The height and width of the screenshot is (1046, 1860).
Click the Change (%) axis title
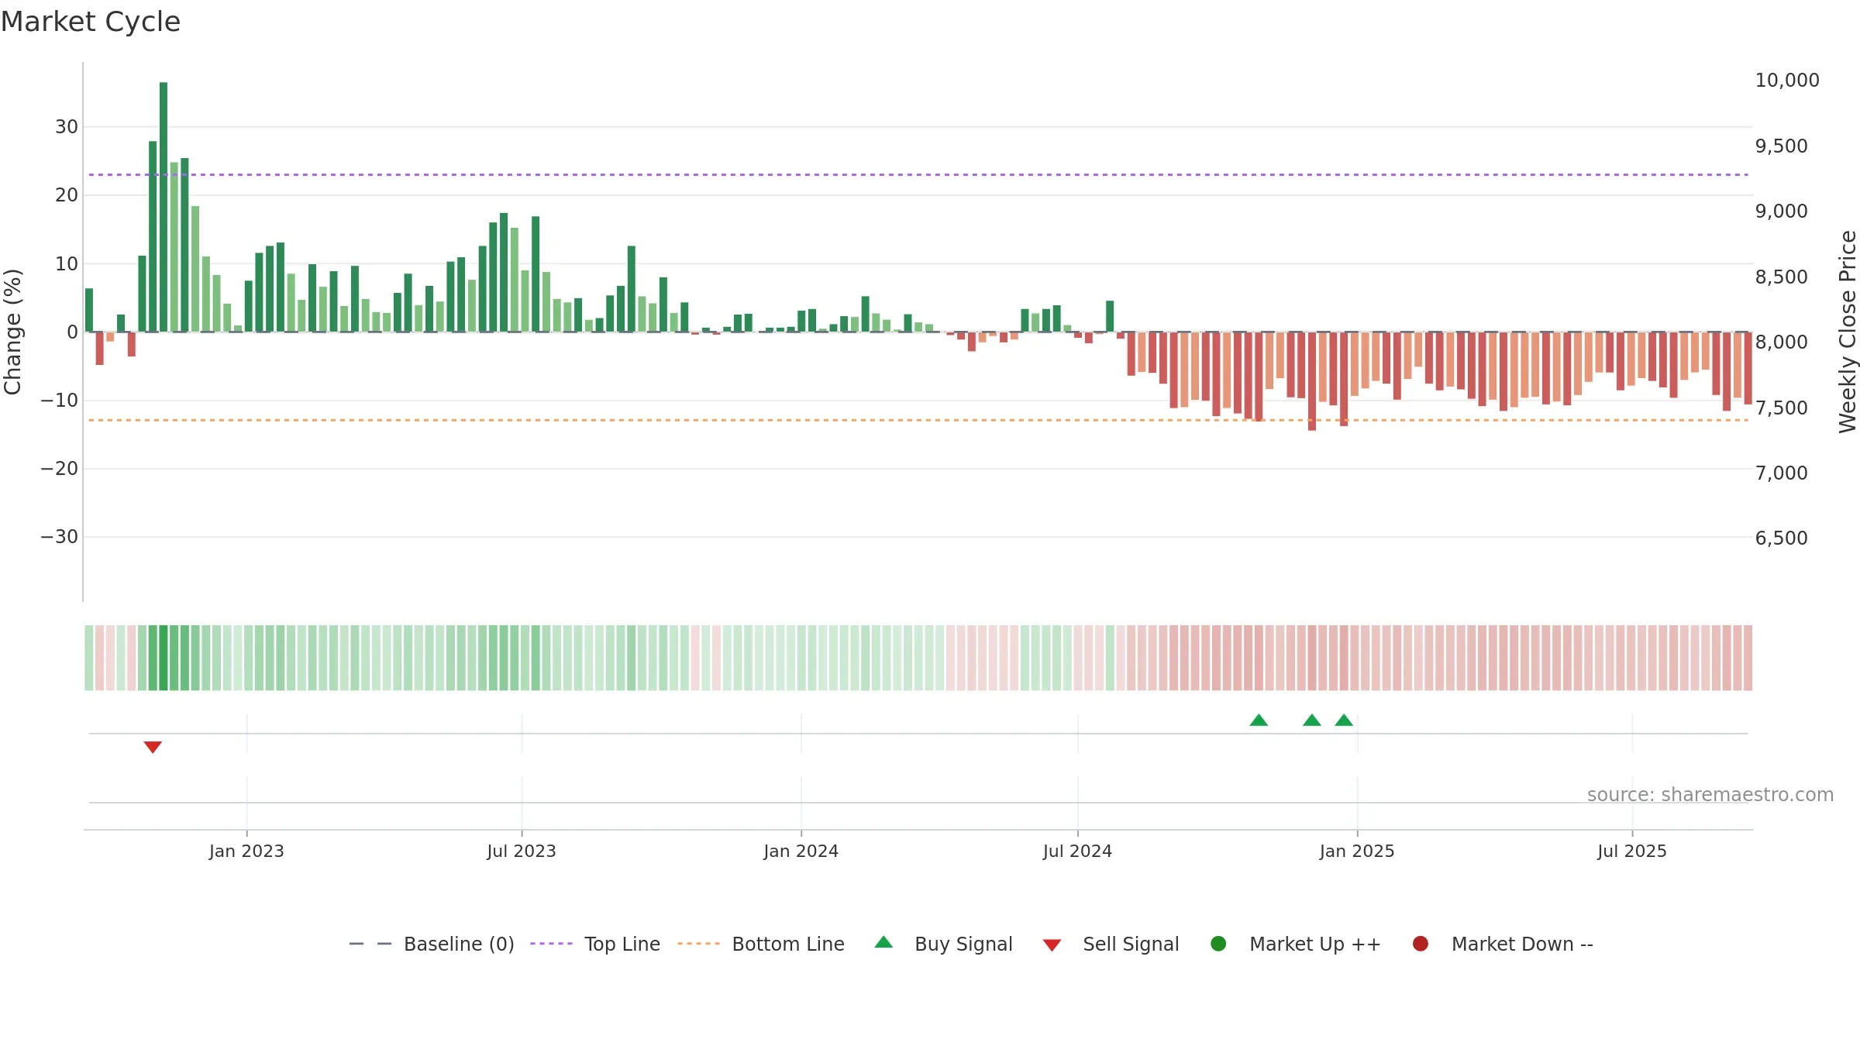(x=12, y=332)
